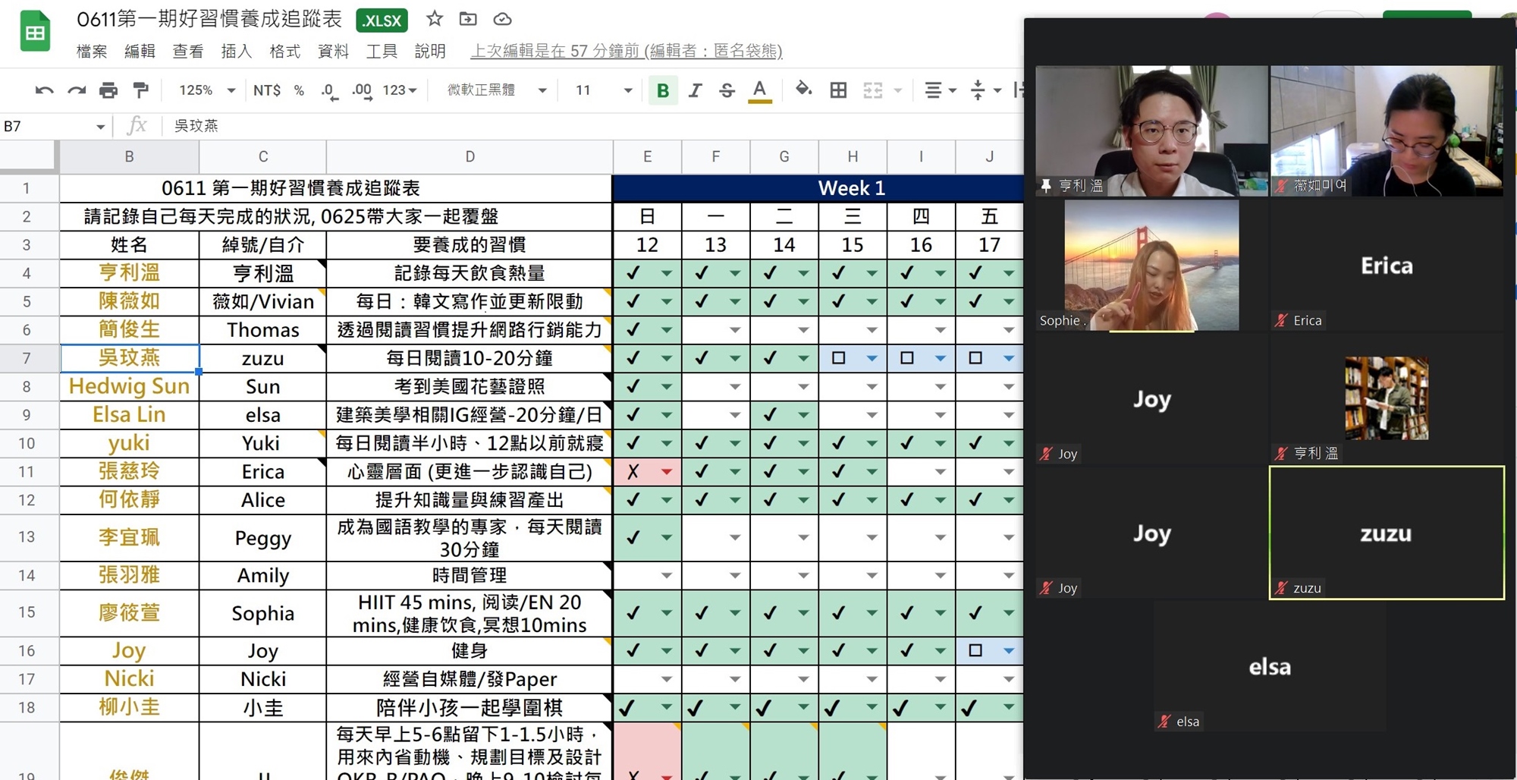Open the font family dropdown

point(496,90)
